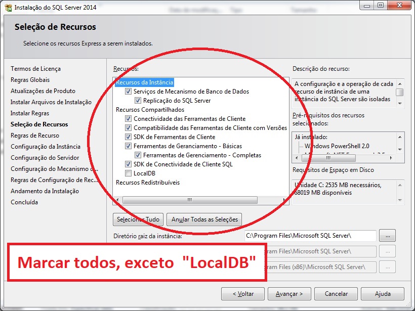Click the Unidade C disk space text
415x311 pixels.
coord(338,189)
